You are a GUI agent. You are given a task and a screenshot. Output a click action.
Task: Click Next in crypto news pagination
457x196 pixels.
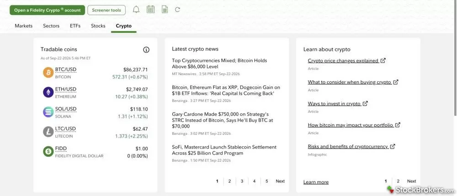[280, 181]
